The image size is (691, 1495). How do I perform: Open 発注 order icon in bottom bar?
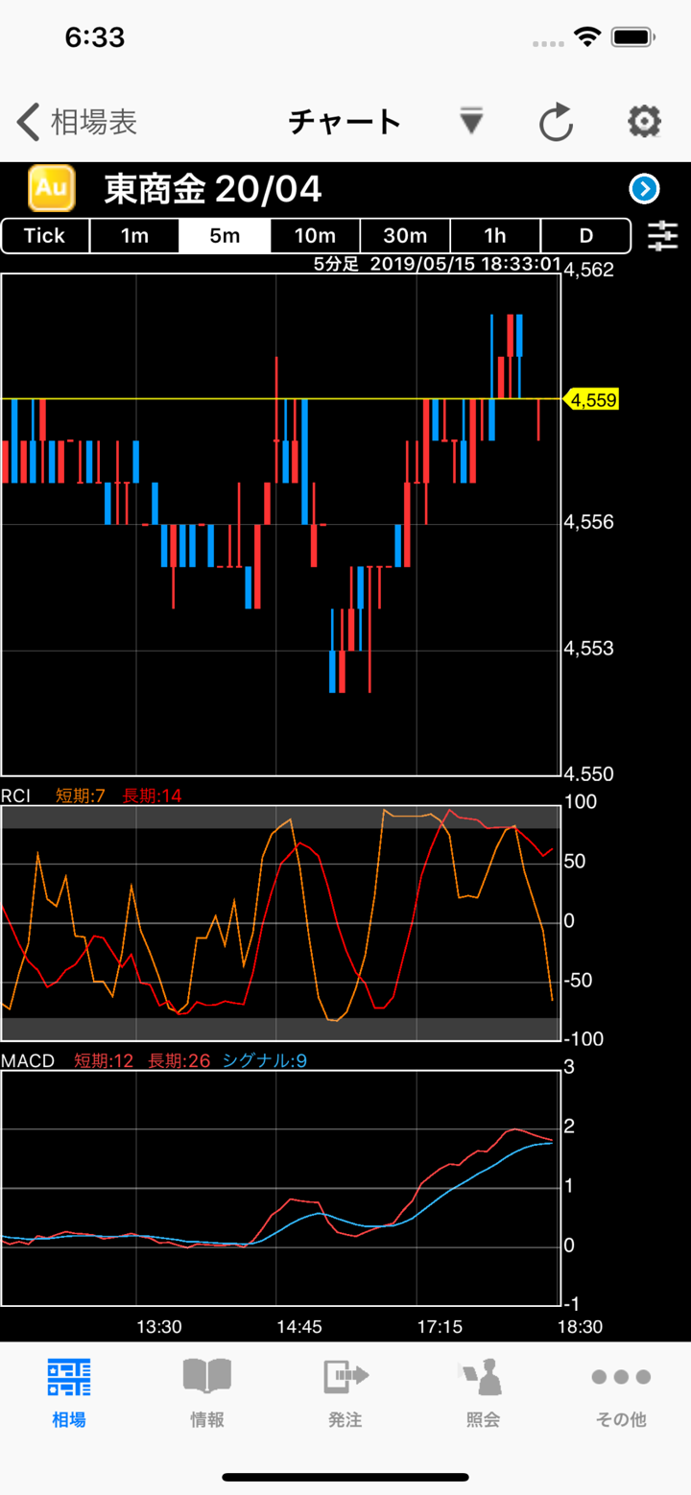coord(345,1391)
